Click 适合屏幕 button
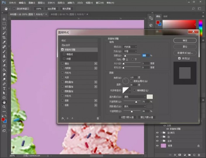Viewport: 206px width, 158px height. 52,9
